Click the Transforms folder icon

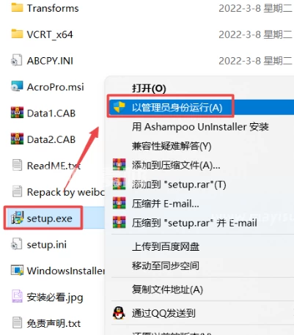pyautogui.click(x=17, y=7)
